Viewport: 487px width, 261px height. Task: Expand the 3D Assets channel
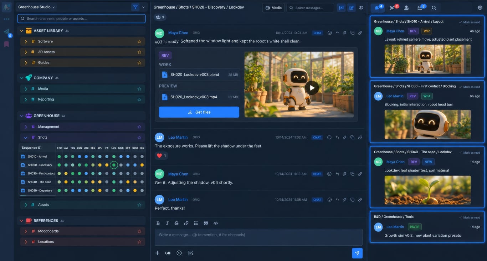tap(26, 52)
